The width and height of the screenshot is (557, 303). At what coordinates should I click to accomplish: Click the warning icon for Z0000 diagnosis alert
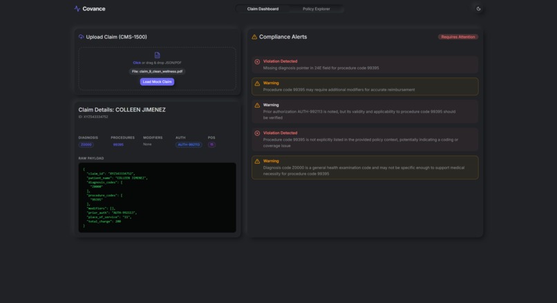(x=257, y=162)
